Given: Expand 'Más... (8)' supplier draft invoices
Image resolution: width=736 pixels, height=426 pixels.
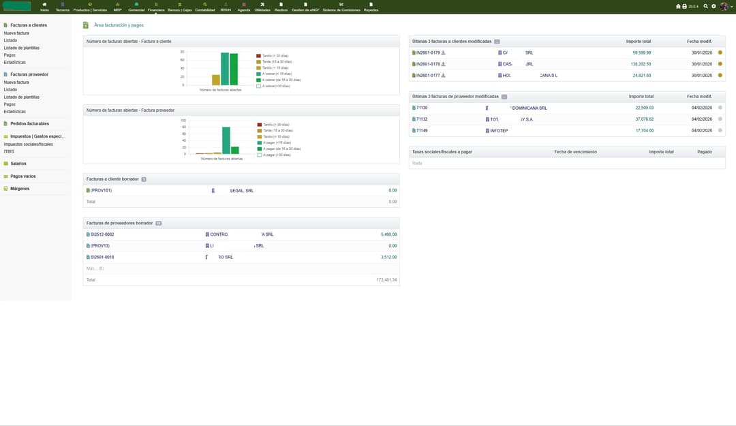Looking at the screenshot, I should click(95, 269).
